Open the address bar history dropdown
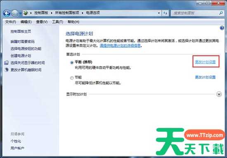Image resolution: width=227 pixels, height=158 pixels. (x=159, y=13)
